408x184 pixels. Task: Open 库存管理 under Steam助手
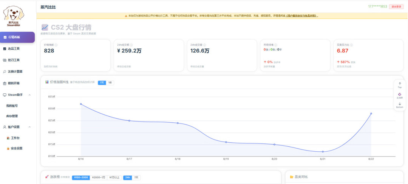(x=12, y=116)
